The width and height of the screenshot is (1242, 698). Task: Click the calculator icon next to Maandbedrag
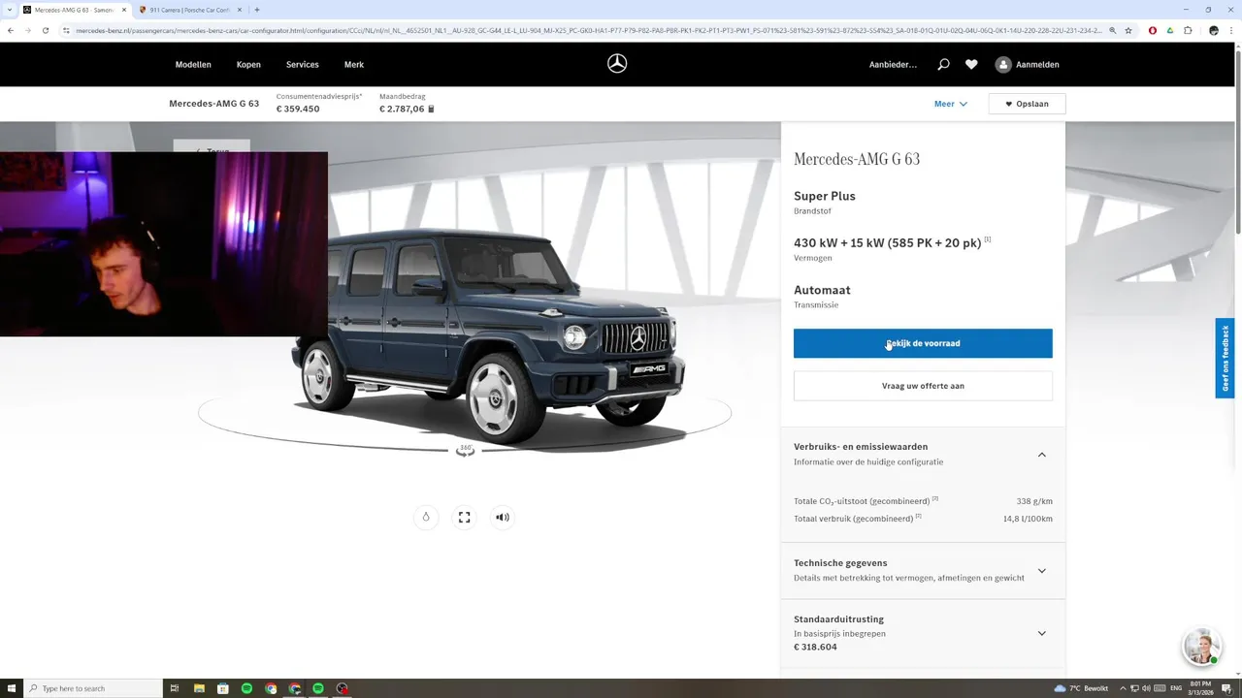coord(431,109)
